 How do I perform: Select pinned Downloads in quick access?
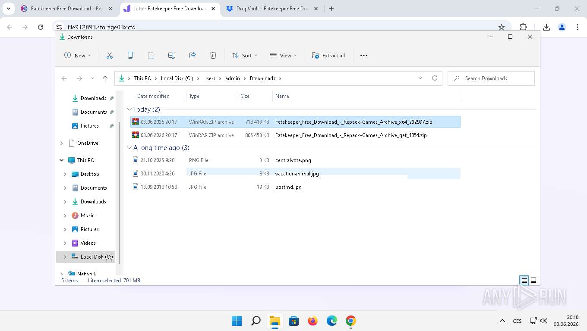(93, 98)
